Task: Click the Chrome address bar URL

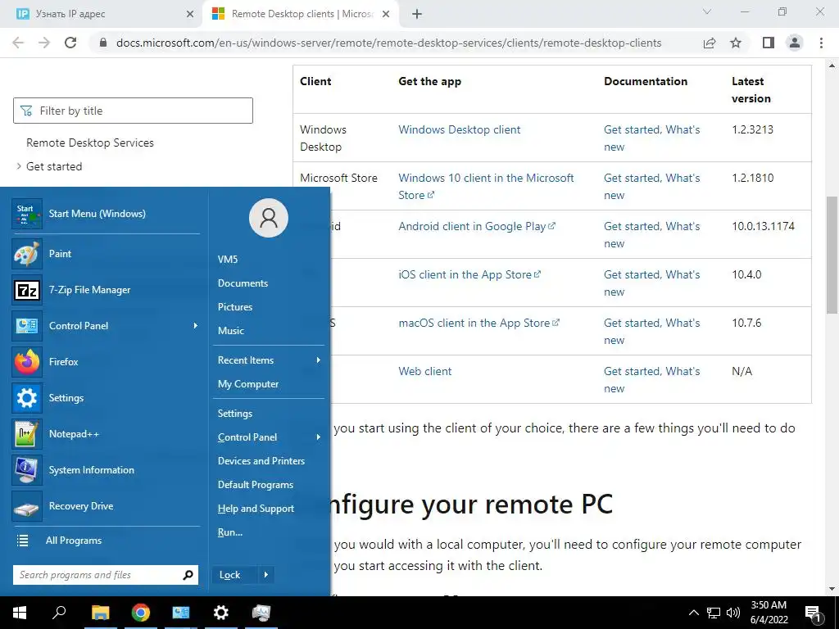Action: (x=388, y=43)
